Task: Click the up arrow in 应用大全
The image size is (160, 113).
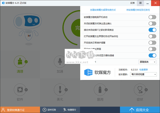Action: 132,110
